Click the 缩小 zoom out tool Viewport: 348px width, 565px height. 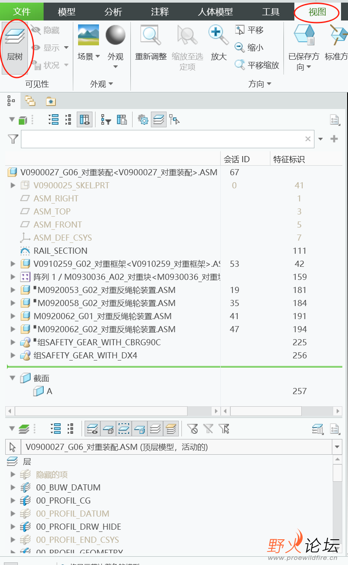[249, 48]
